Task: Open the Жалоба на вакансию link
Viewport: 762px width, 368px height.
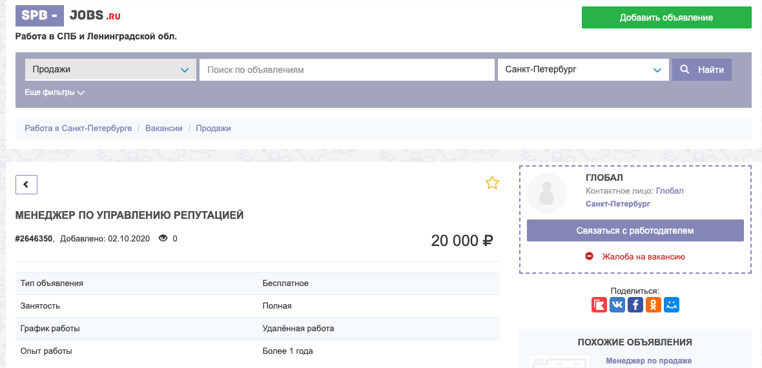Action: pos(643,256)
